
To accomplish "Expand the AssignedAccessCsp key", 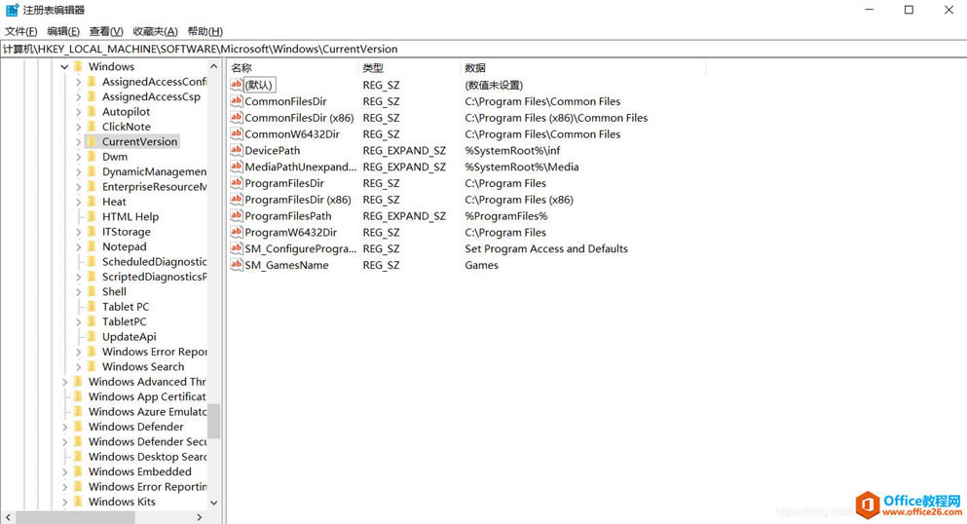I will pos(78,96).
